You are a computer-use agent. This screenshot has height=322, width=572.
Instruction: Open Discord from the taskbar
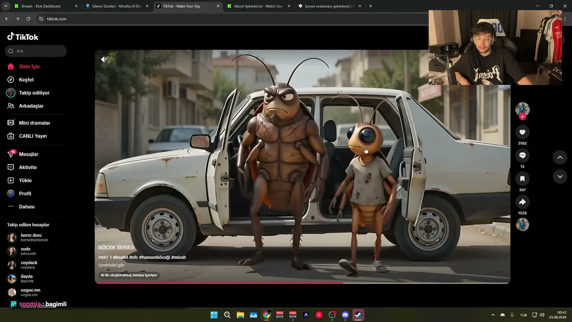pyautogui.click(x=345, y=315)
